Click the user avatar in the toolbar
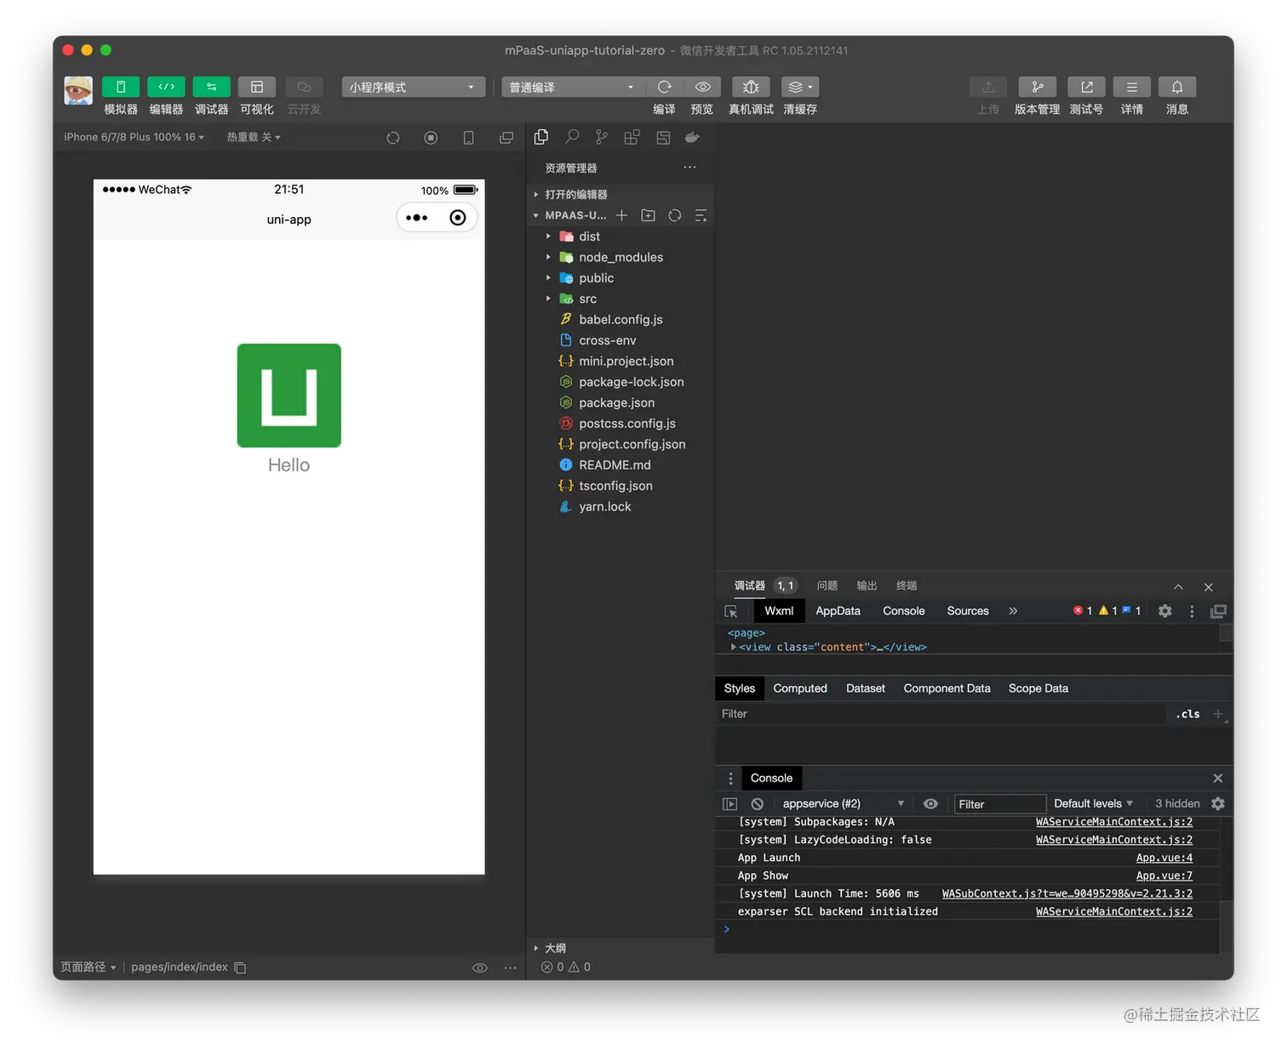This screenshot has width=1287, height=1050. [x=78, y=90]
